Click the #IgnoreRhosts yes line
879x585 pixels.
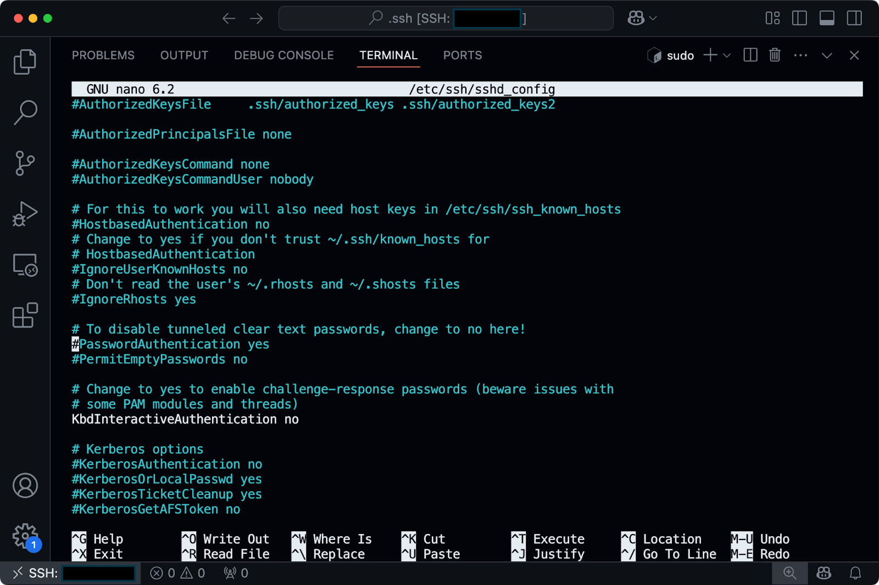pyautogui.click(x=134, y=300)
